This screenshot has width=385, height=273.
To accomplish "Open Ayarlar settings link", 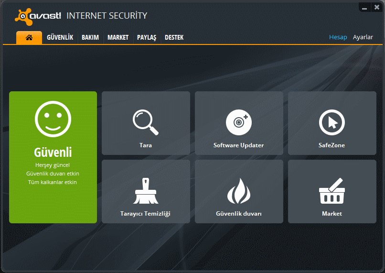I will click(363, 37).
